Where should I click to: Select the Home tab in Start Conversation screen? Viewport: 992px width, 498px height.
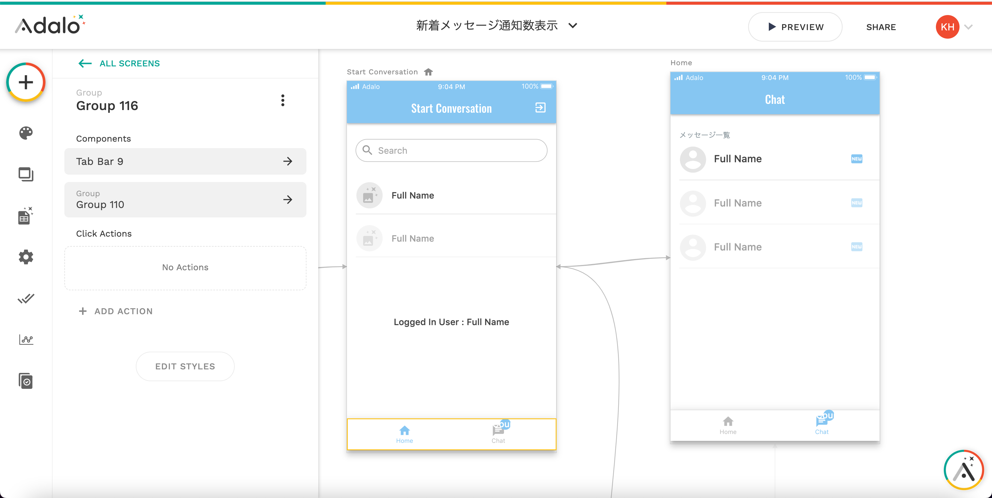coord(404,435)
